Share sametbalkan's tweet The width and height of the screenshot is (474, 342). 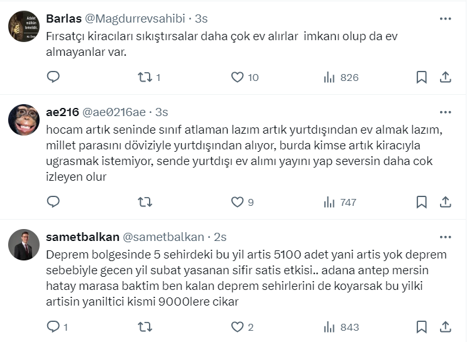(445, 327)
